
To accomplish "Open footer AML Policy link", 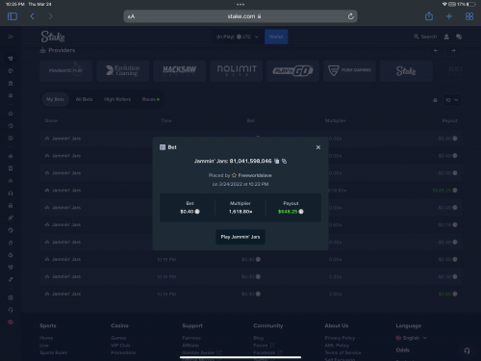I will click(x=337, y=346).
